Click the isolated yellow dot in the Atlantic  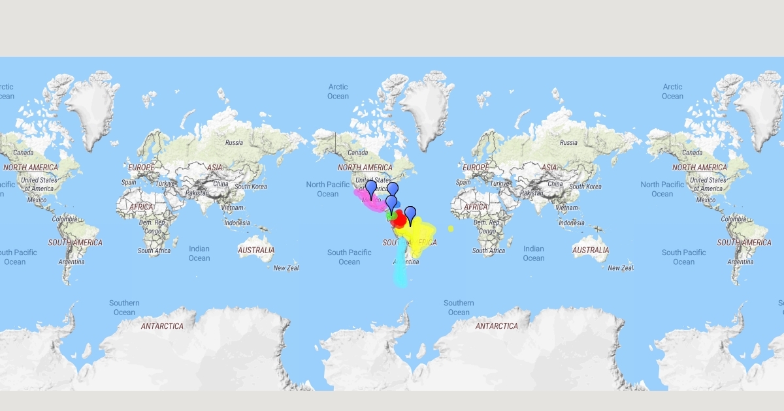click(x=451, y=228)
